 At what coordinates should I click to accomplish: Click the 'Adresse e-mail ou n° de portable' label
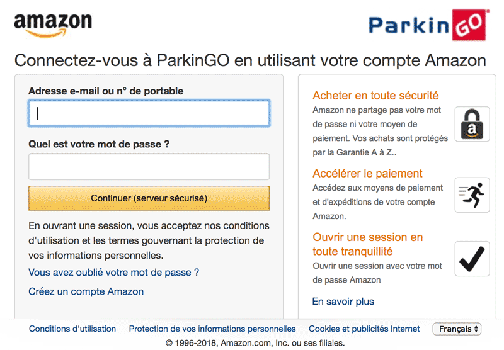[x=106, y=91]
